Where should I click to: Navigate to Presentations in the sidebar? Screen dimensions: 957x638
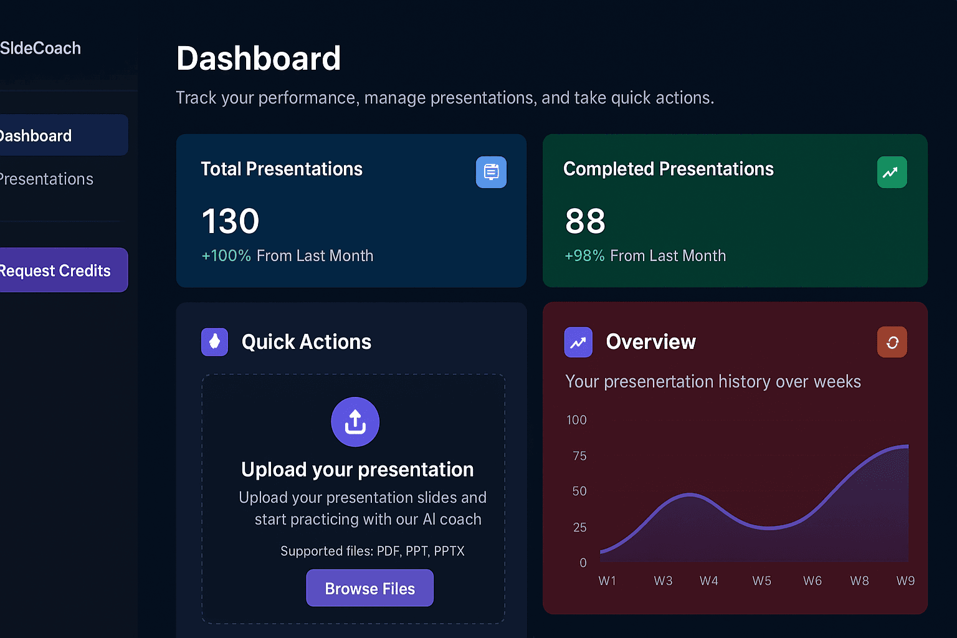46,179
